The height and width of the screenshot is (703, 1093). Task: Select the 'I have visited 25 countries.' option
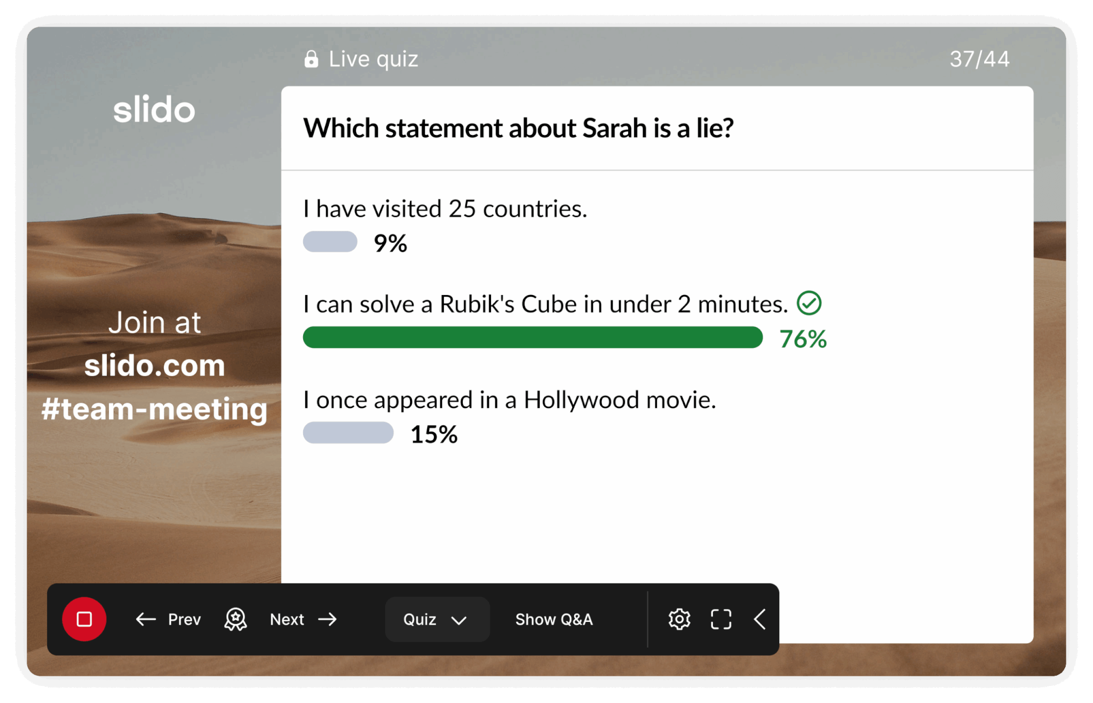pos(445,209)
